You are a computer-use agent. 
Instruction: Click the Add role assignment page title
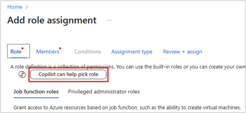pyautogui.click(x=52, y=20)
